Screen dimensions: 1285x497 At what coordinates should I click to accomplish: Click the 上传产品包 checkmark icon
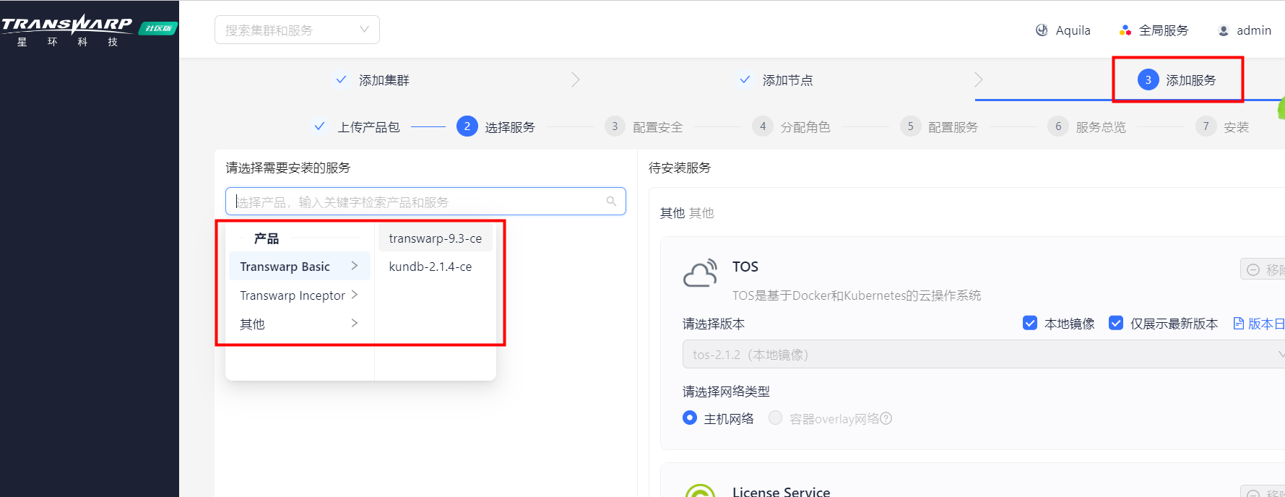319,126
